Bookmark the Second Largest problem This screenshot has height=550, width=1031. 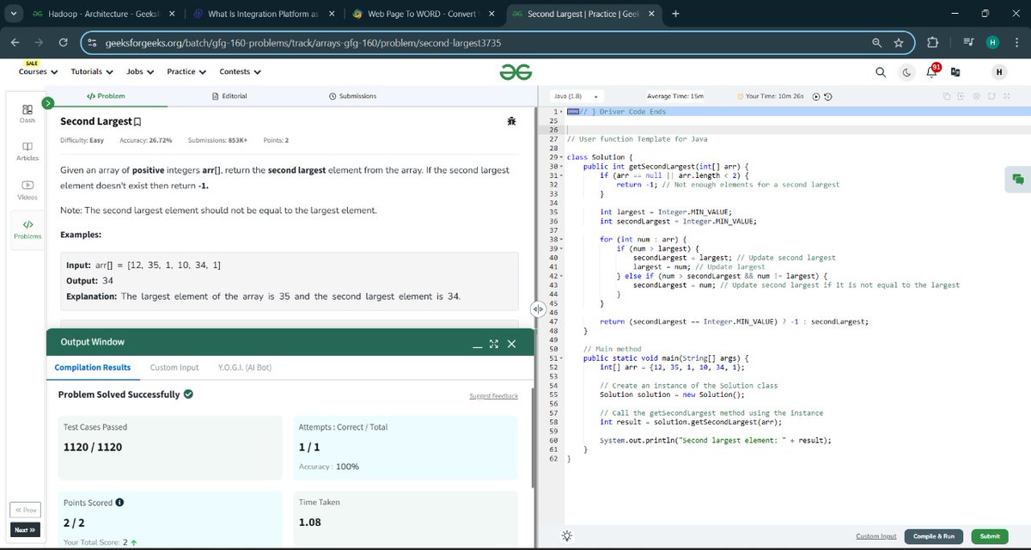tap(137, 122)
